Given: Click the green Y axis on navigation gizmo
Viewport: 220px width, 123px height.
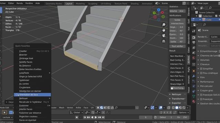Looking at the screenshot, I should point(154,13).
